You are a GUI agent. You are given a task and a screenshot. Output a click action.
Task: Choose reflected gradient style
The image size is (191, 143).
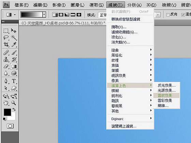[x=73, y=15]
